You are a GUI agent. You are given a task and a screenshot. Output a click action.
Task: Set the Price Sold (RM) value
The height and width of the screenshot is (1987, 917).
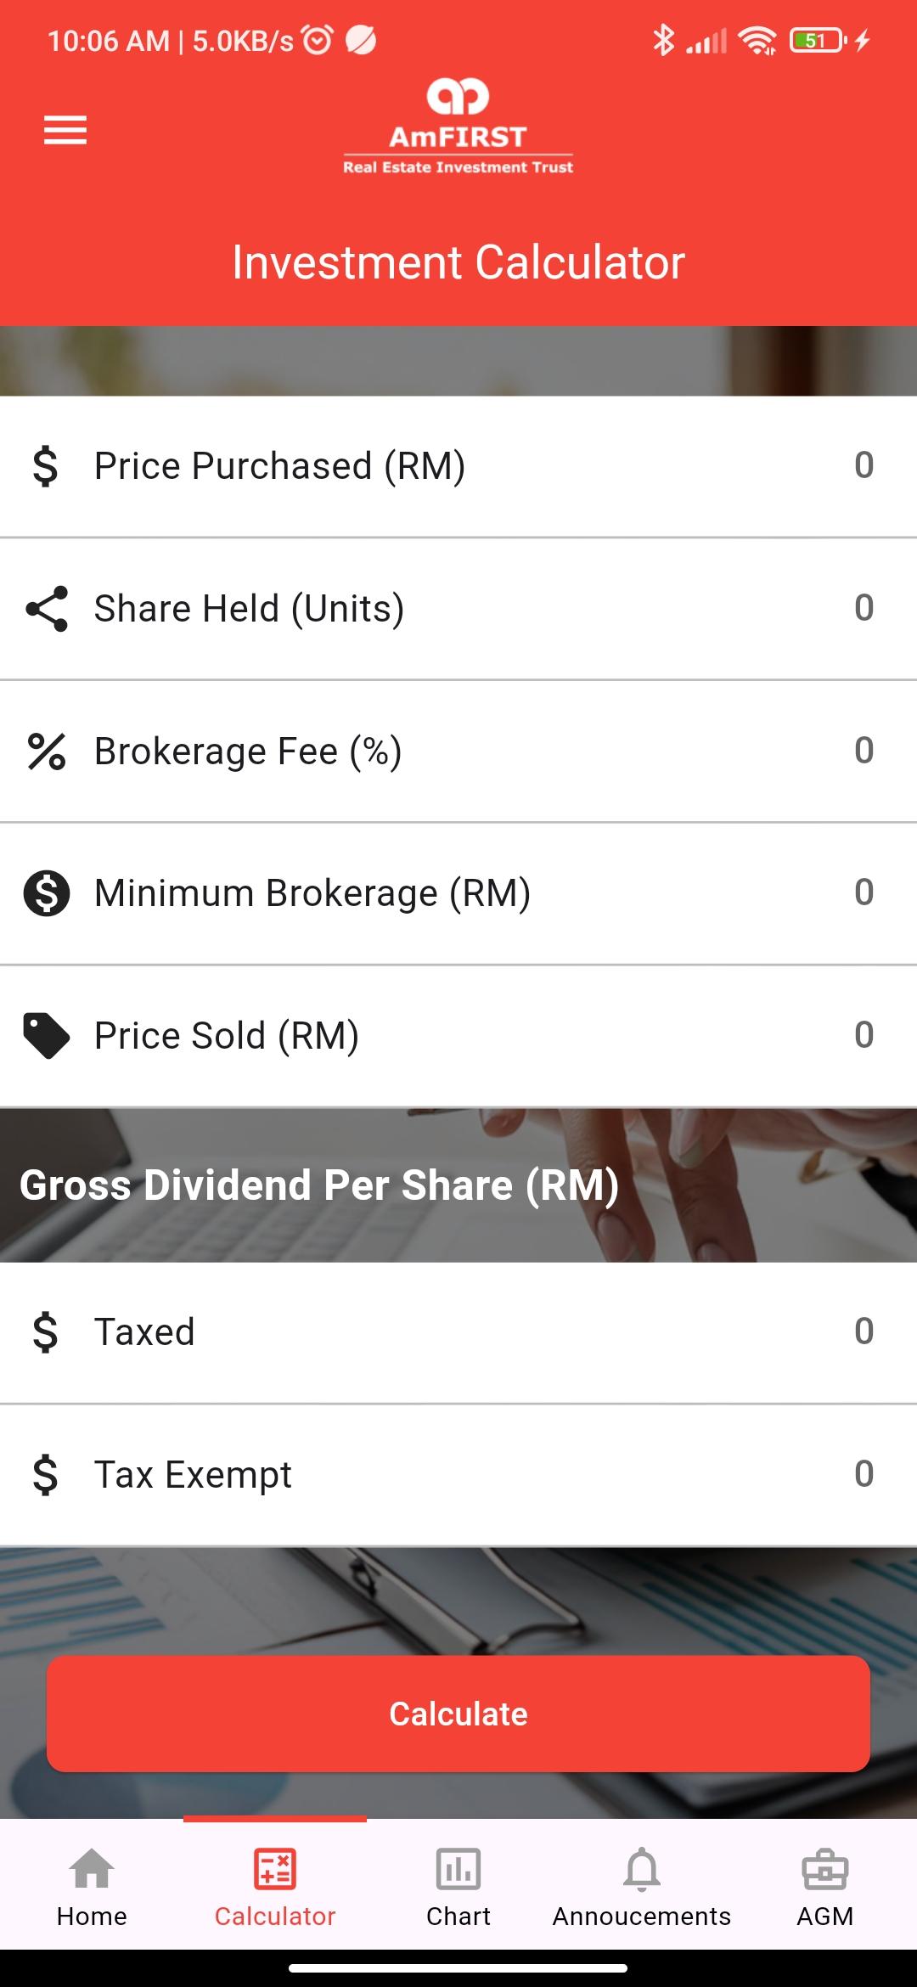tap(863, 1035)
